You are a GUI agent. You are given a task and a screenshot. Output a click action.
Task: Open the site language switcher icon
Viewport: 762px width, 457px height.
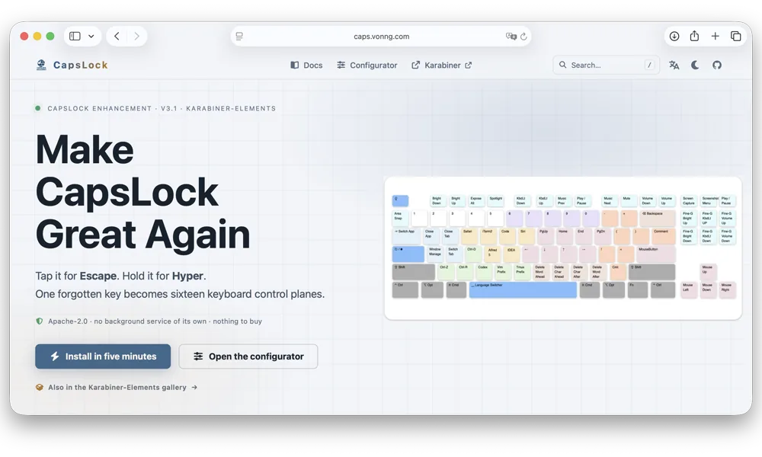[674, 65]
